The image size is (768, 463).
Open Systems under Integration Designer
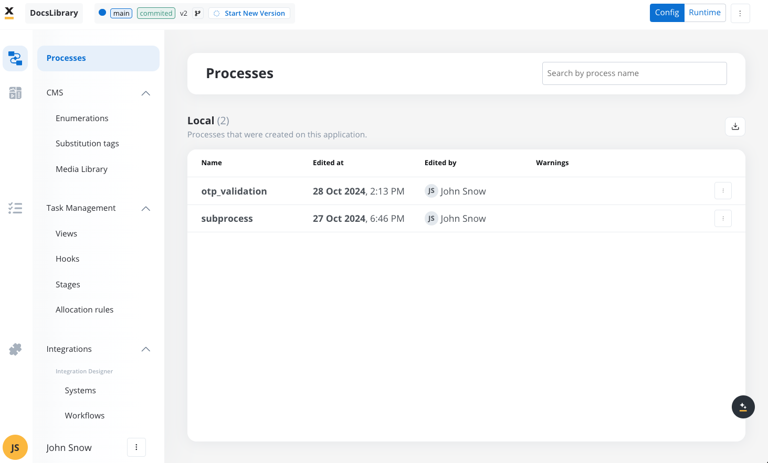point(80,391)
